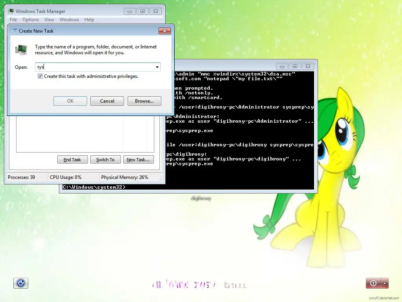Minimize the Task Manager window
This screenshot has width=402, height=302.
pyautogui.click(x=130, y=11)
